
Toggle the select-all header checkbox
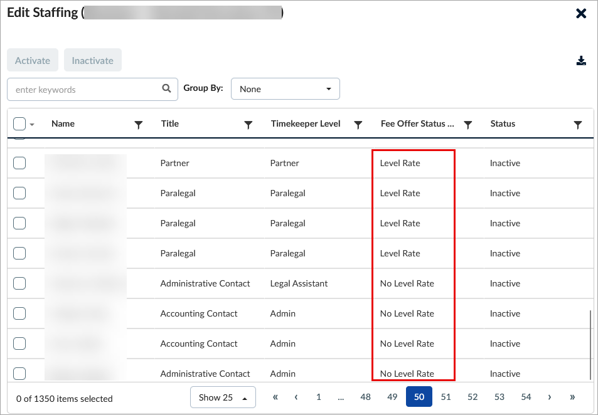coord(19,124)
